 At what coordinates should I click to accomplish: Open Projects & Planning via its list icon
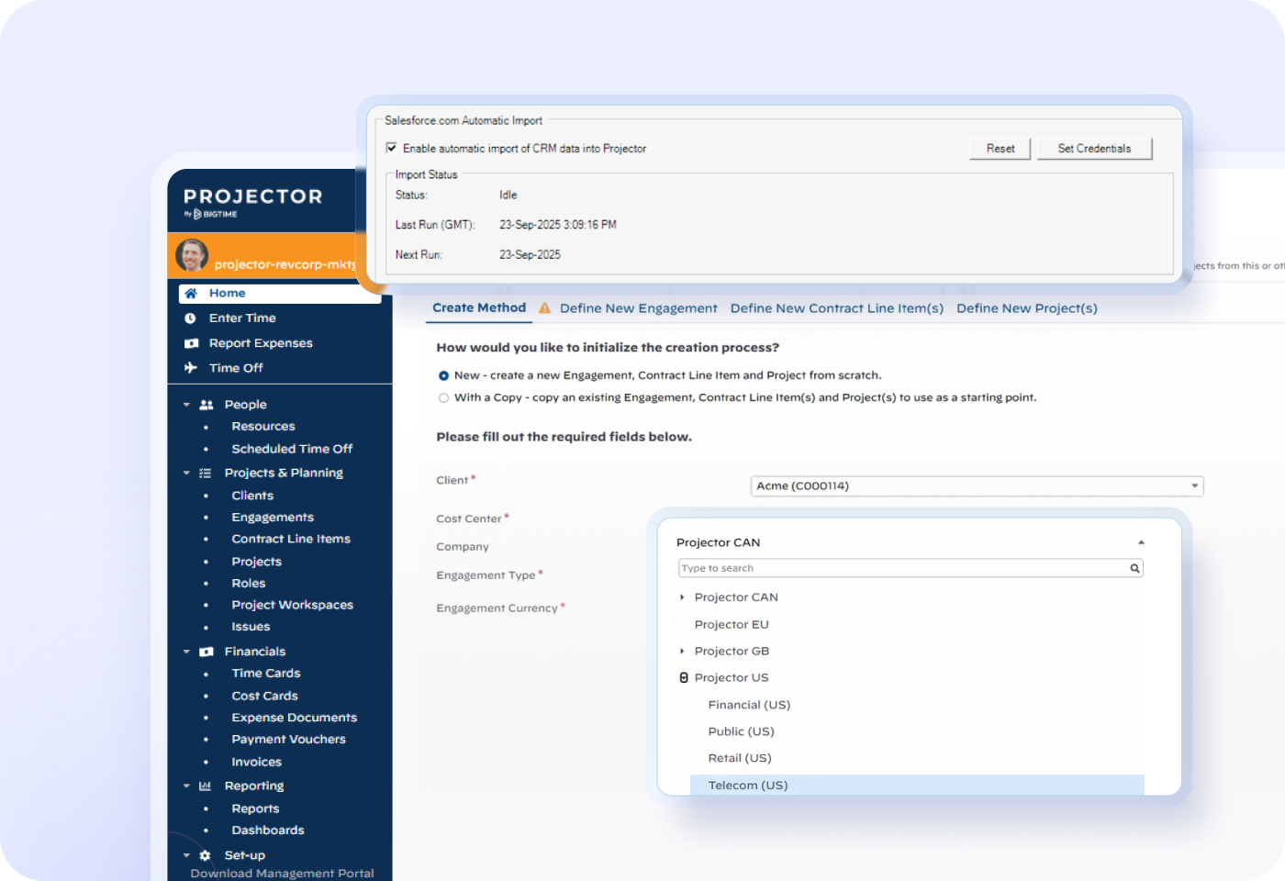205,473
